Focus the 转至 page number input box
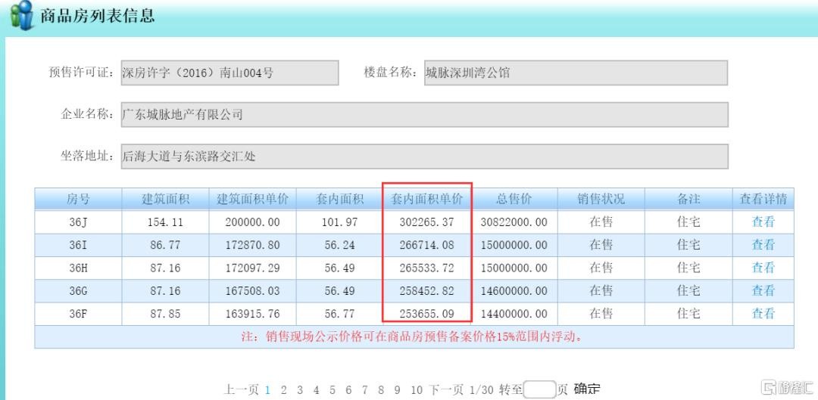 (539, 390)
